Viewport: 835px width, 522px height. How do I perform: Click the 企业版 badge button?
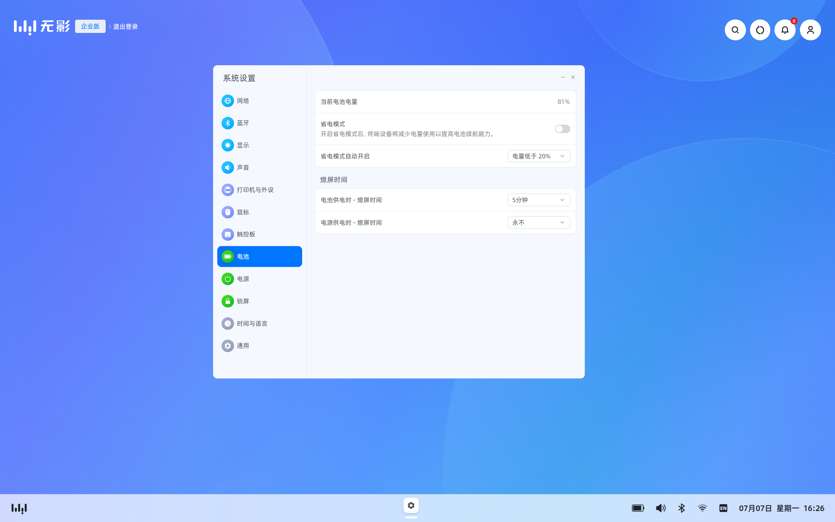tap(90, 26)
